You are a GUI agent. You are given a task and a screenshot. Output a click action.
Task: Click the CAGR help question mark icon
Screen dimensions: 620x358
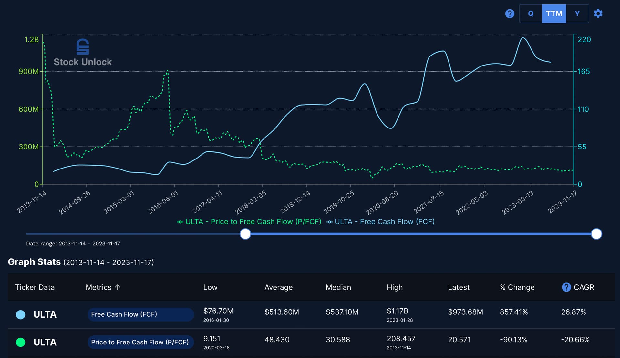click(566, 287)
